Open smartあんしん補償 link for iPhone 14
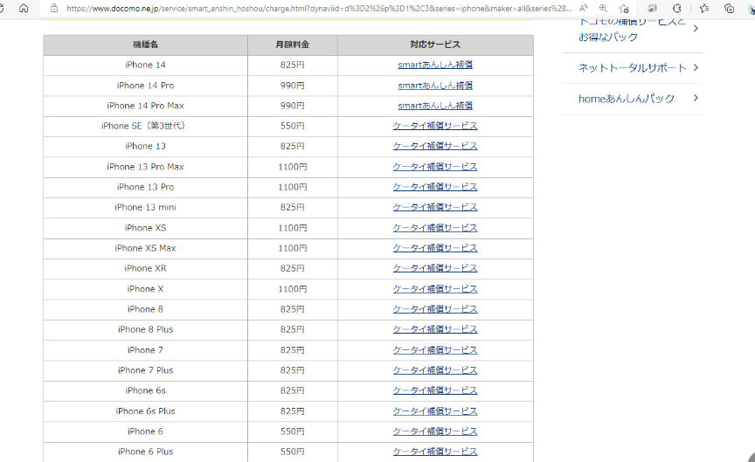The height and width of the screenshot is (462, 755). 435,65
